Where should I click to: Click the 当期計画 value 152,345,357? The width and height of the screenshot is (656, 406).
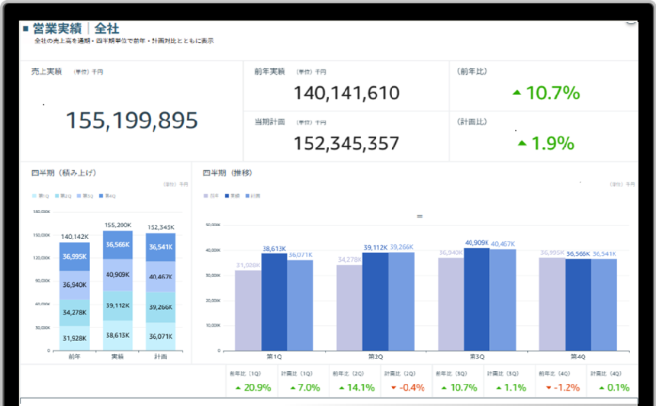click(x=346, y=143)
